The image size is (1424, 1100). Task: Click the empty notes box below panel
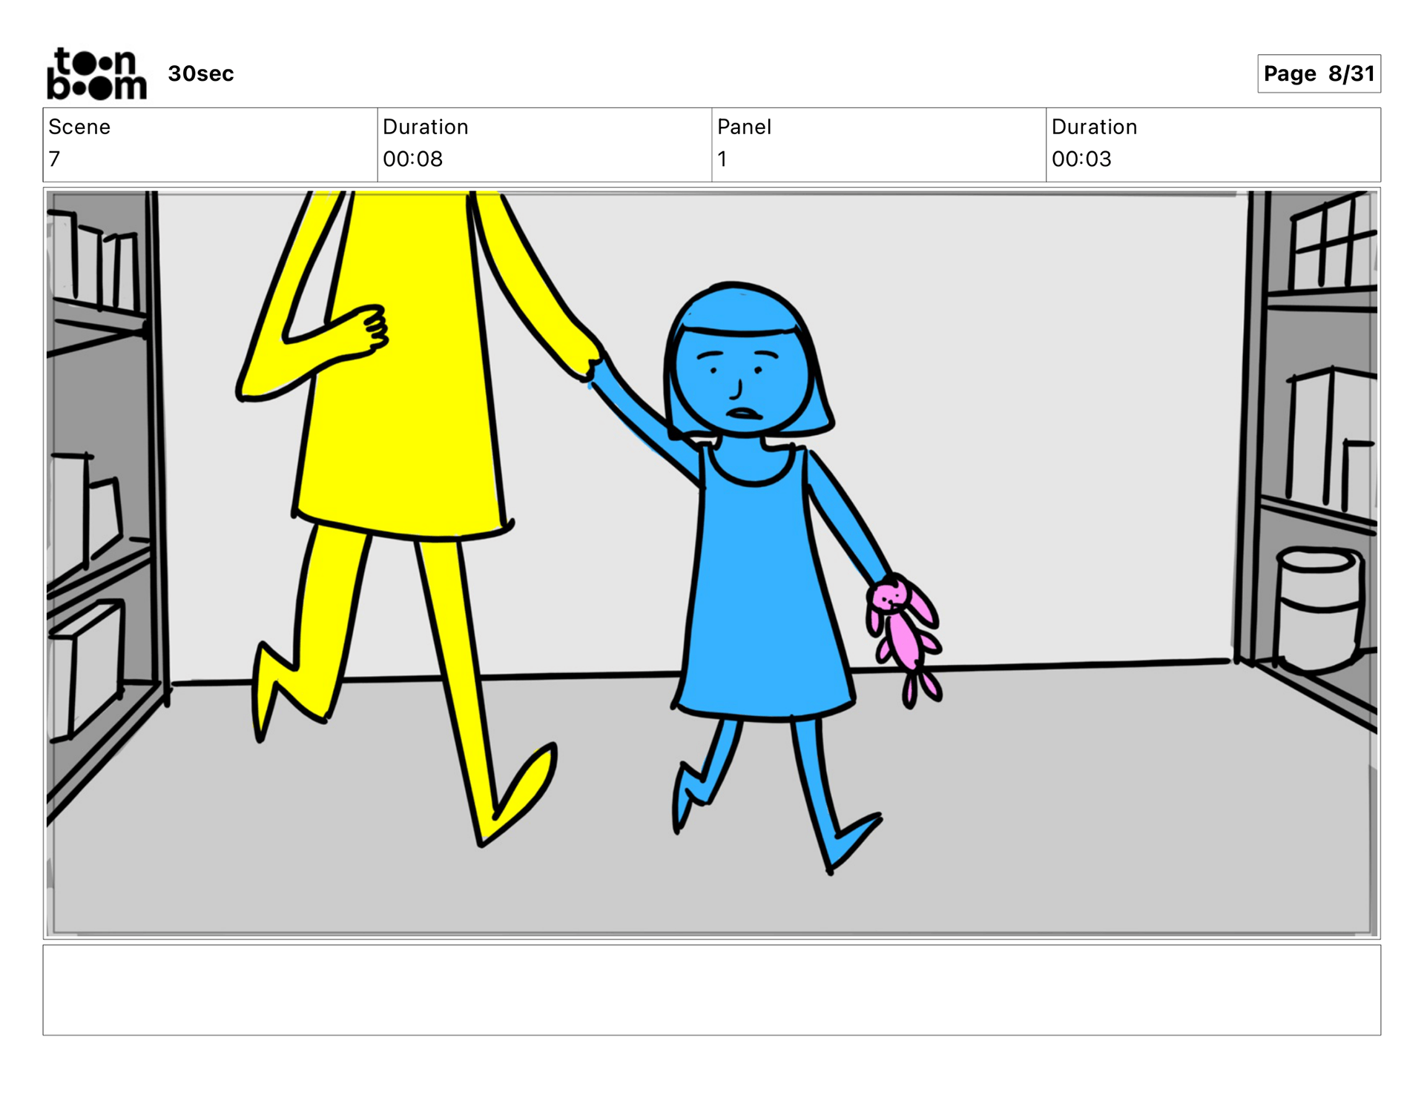tap(711, 989)
